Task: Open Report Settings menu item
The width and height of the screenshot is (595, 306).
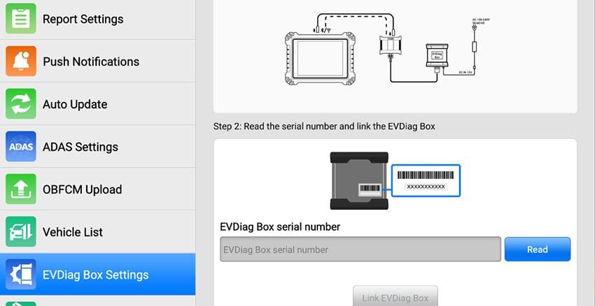Action: (x=97, y=19)
